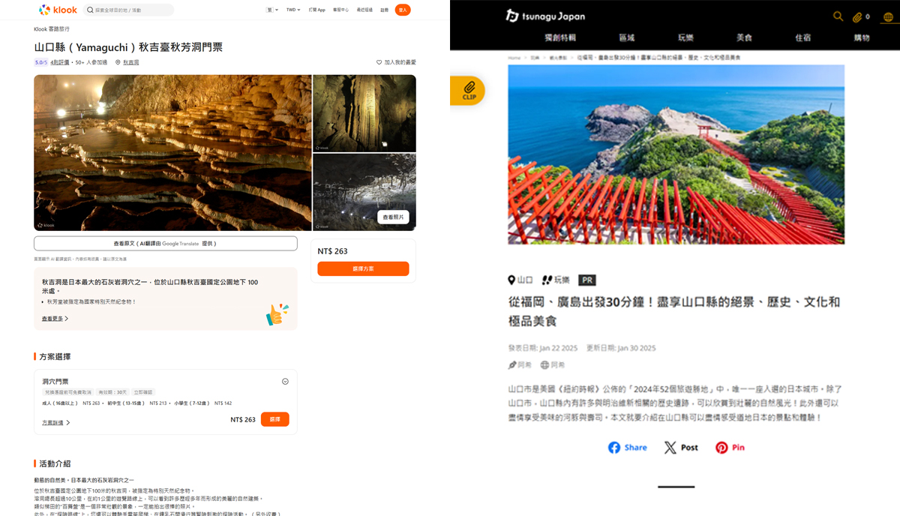Open the 美食 navigation menu item
Image resolution: width=900 pixels, height=516 pixels.
click(x=744, y=37)
